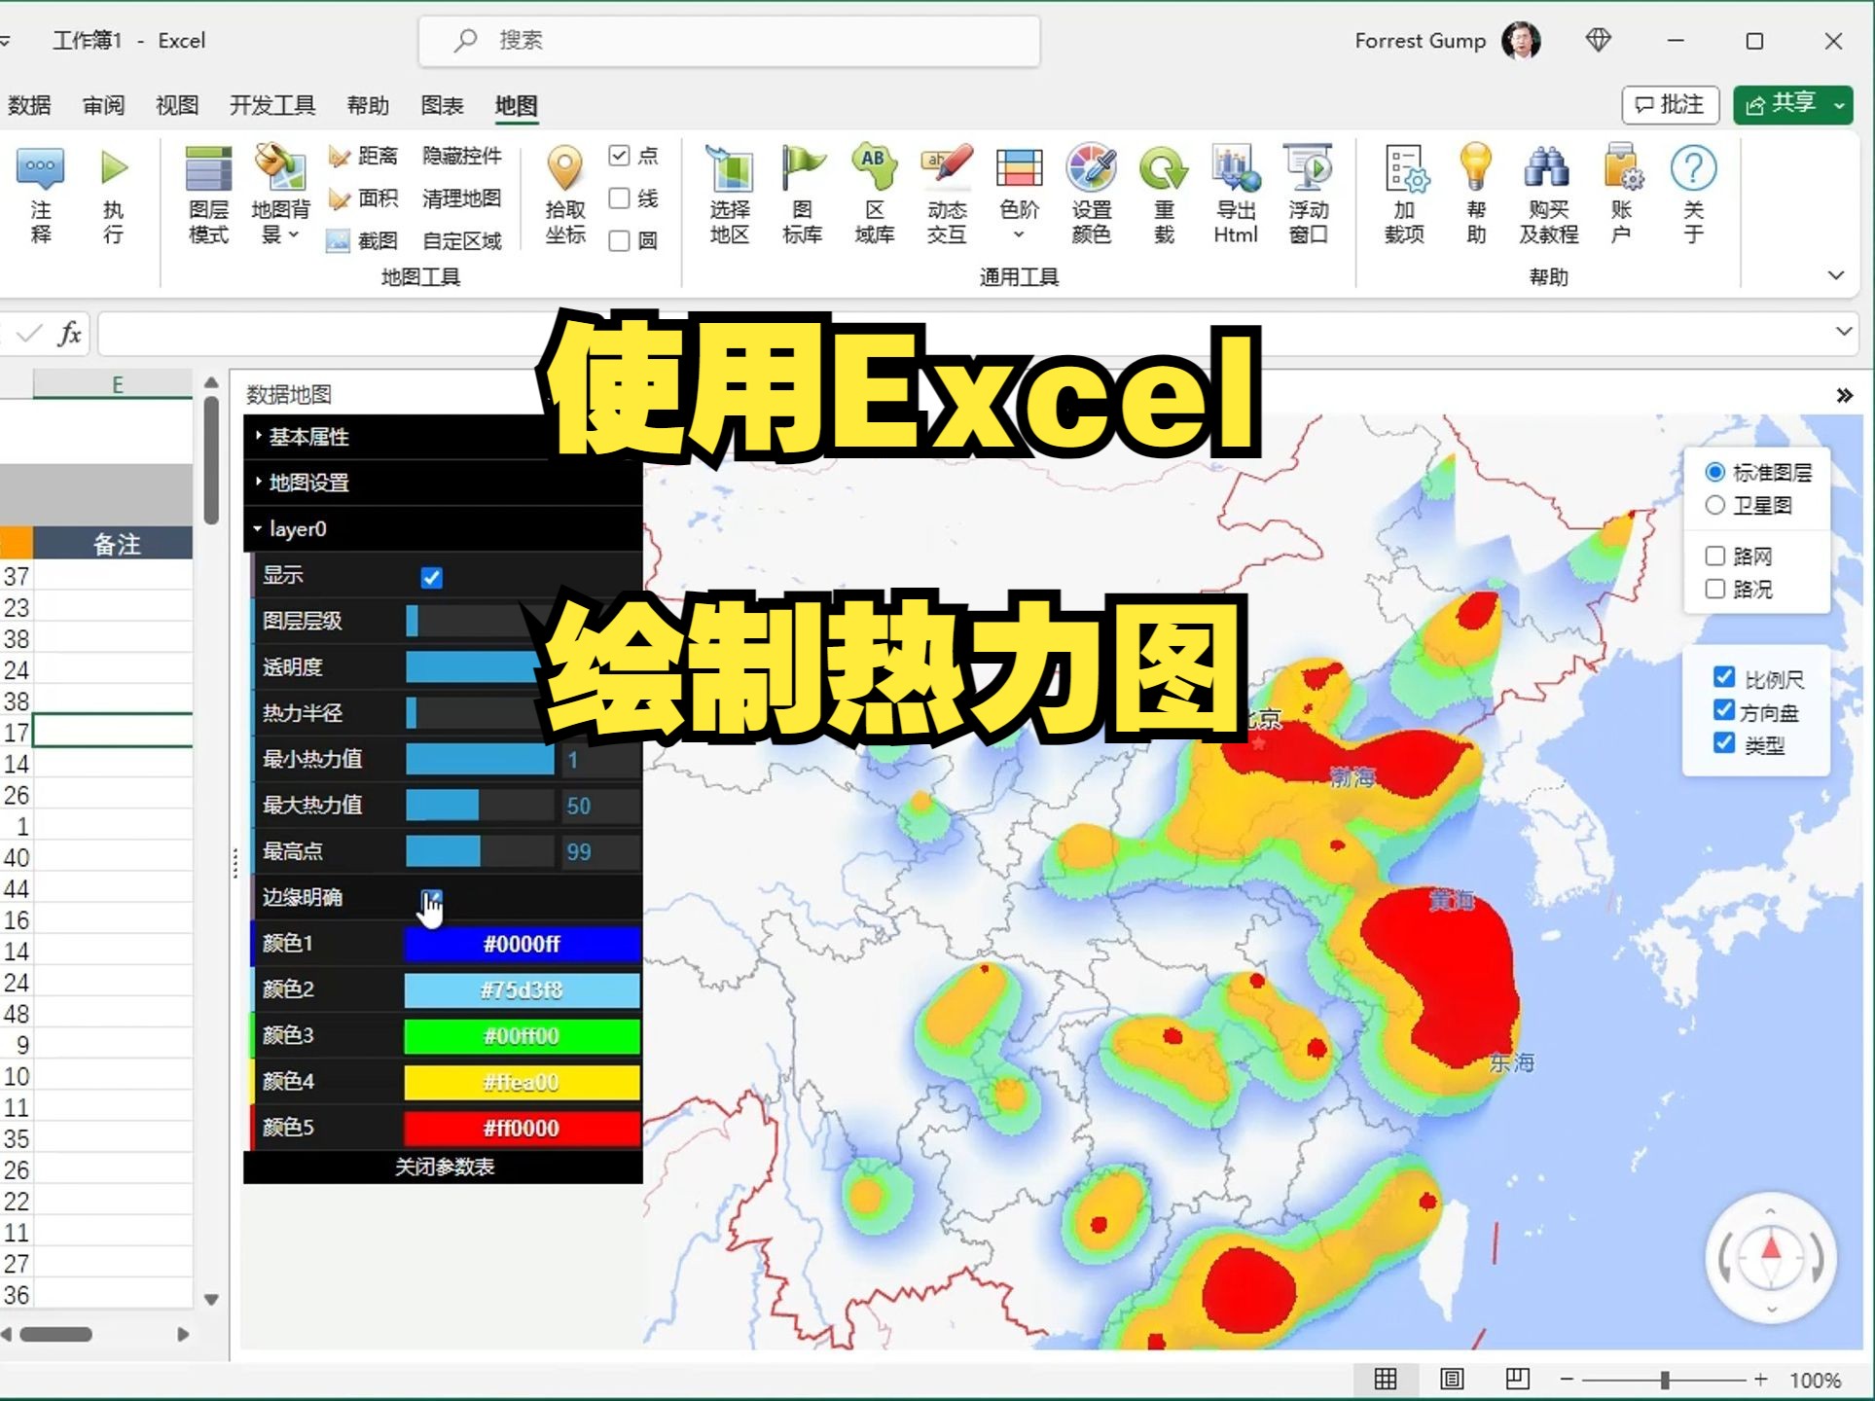Click the 执行 run arrow icon
This screenshot has height=1401, width=1875.
(x=114, y=167)
